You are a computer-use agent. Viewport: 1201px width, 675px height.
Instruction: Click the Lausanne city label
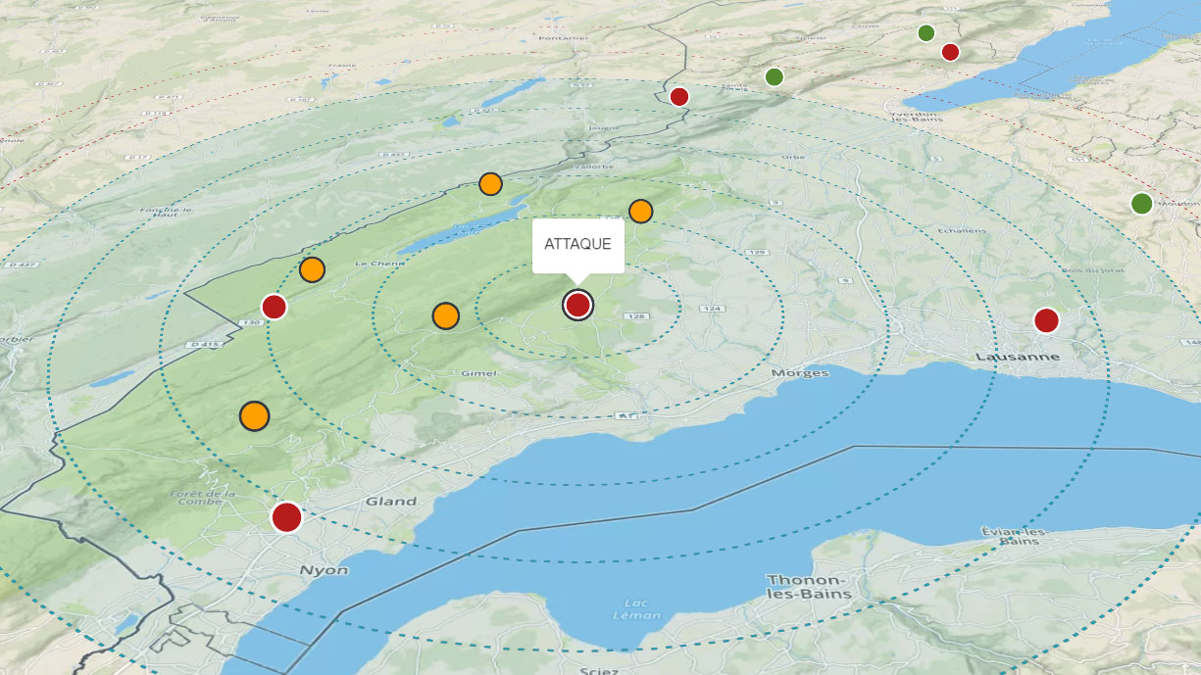point(1018,357)
